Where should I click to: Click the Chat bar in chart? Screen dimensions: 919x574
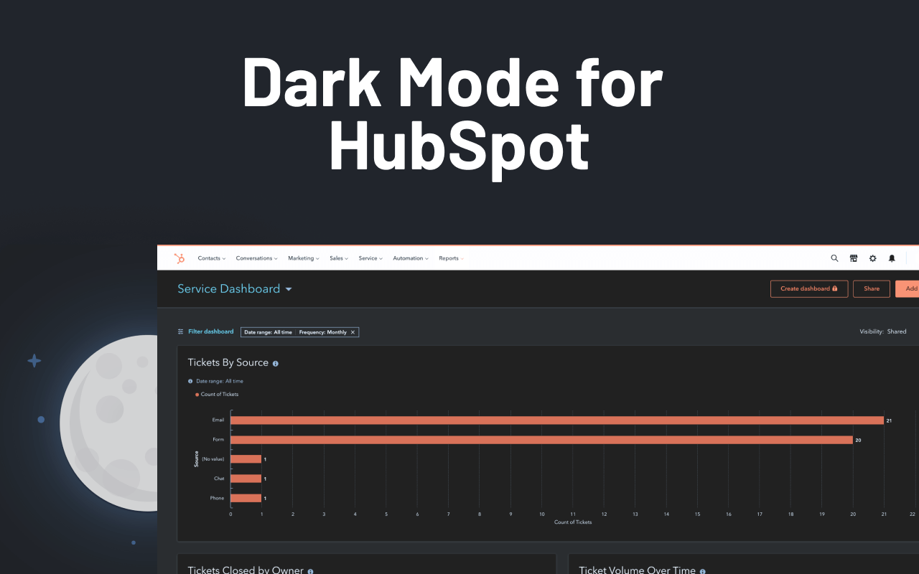pyautogui.click(x=246, y=479)
